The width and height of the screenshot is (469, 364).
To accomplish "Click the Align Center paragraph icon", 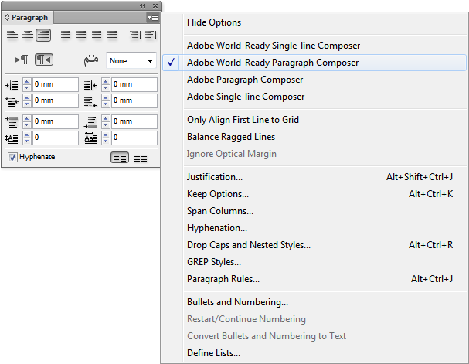I will pos(27,35).
